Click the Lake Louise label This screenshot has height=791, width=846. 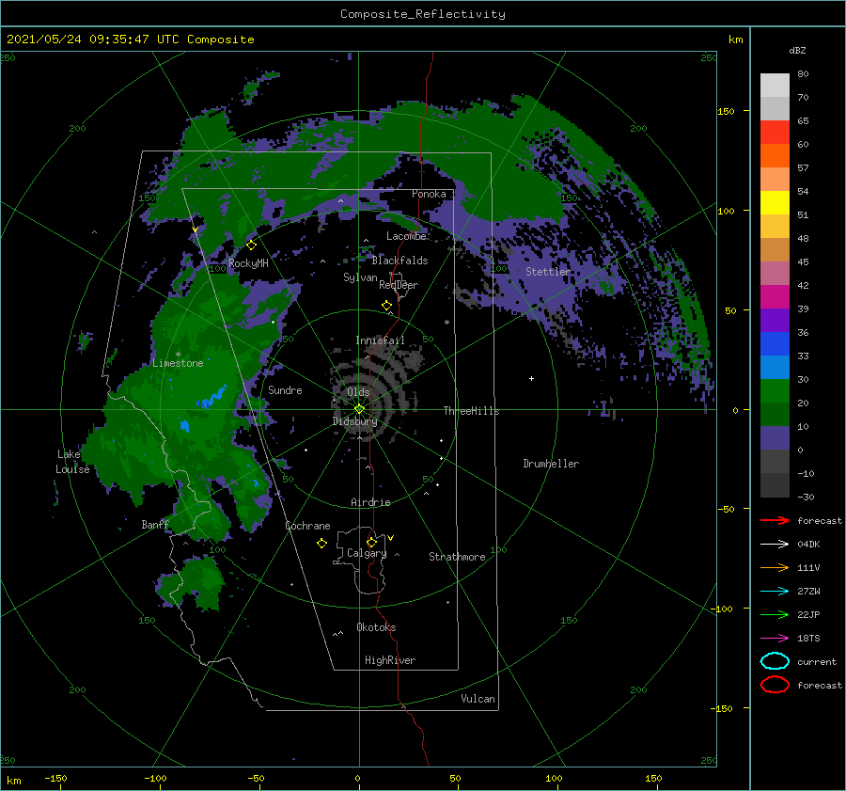pyautogui.click(x=72, y=462)
